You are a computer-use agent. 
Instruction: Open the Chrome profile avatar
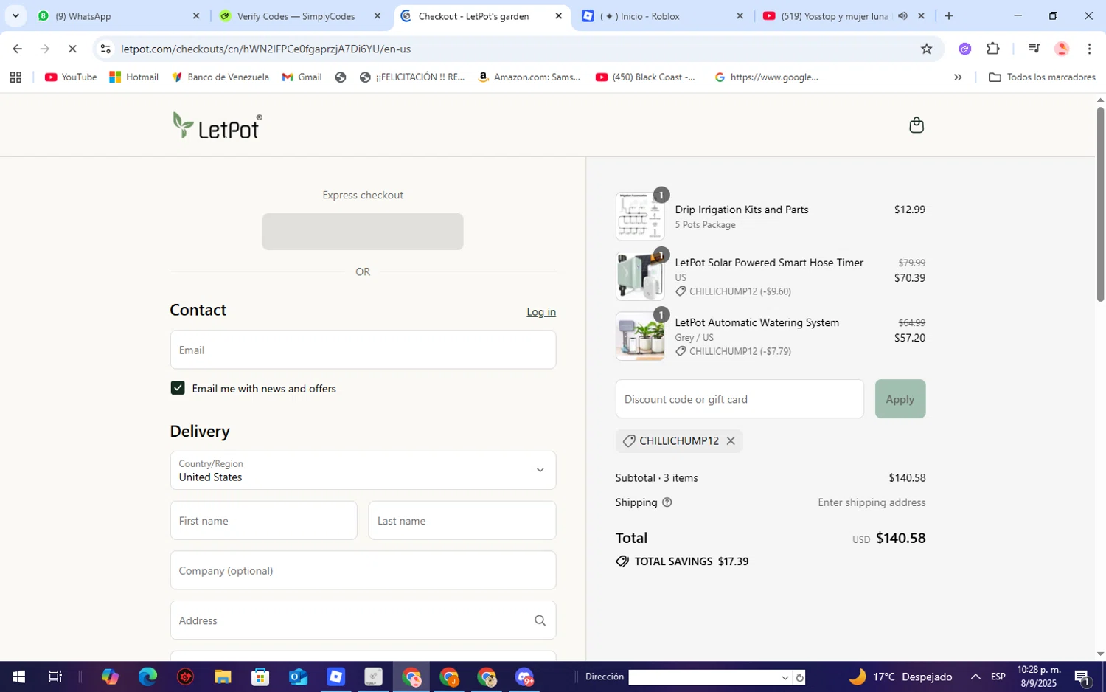pyautogui.click(x=1062, y=49)
